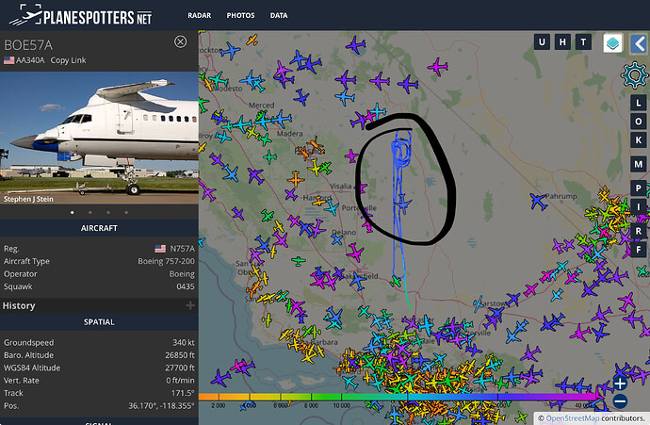Screen dimensions: 650x425
Task: Select the third photo carousel dot
Action: tap(108, 212)
